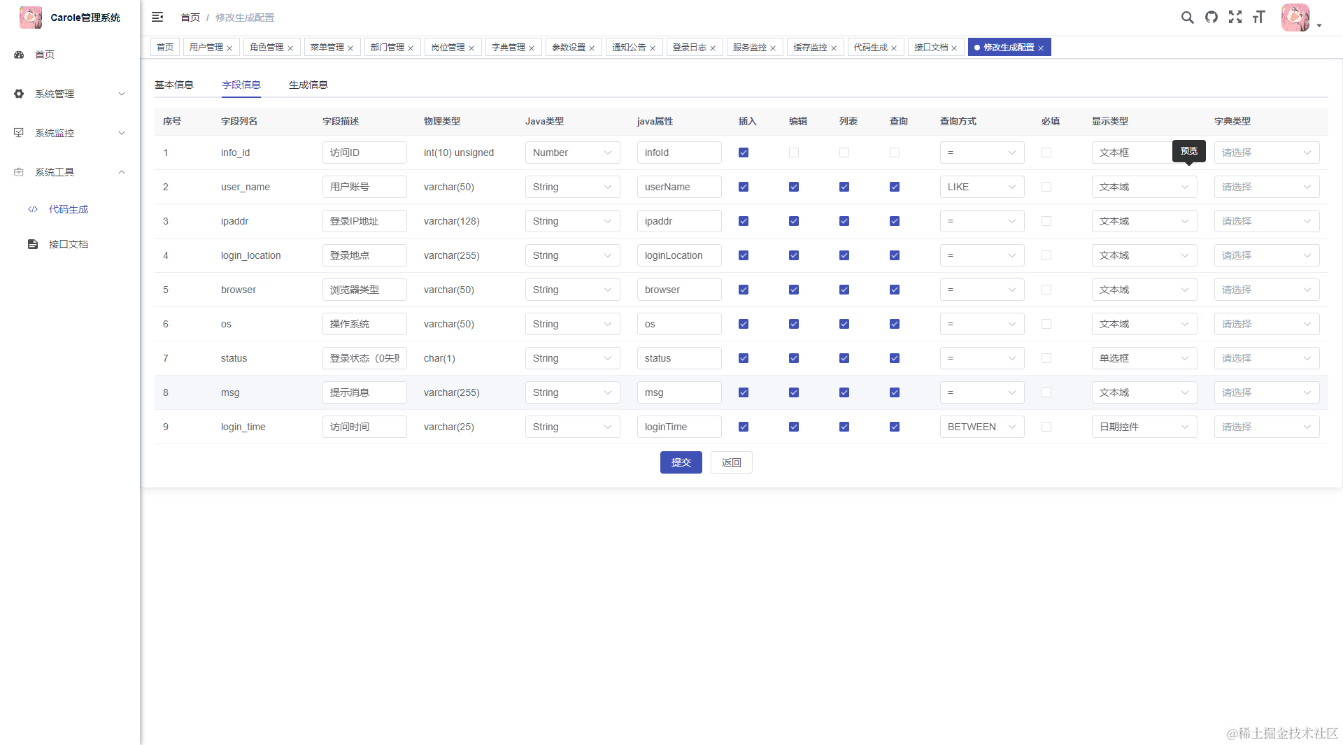Switch to the 生成信息 tab

308,85
